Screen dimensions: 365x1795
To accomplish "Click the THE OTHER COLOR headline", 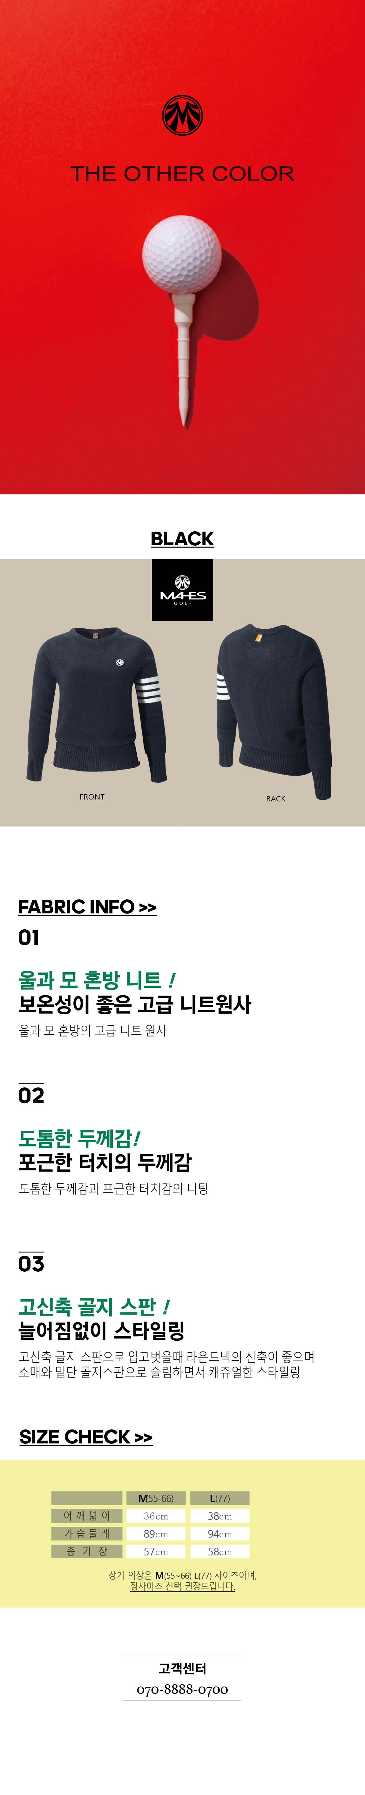I will point(182,173).
